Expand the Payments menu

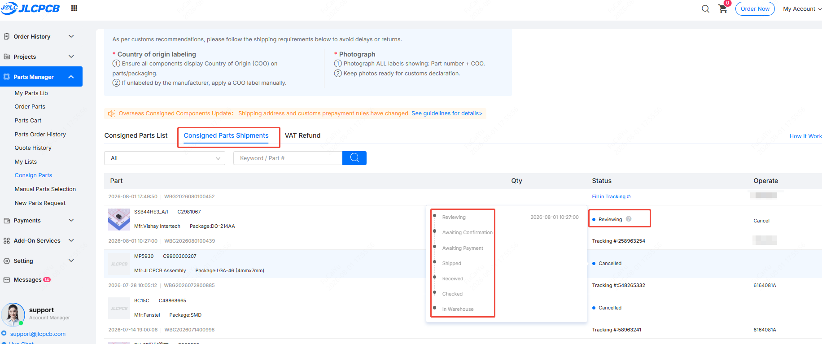[71, 220]
